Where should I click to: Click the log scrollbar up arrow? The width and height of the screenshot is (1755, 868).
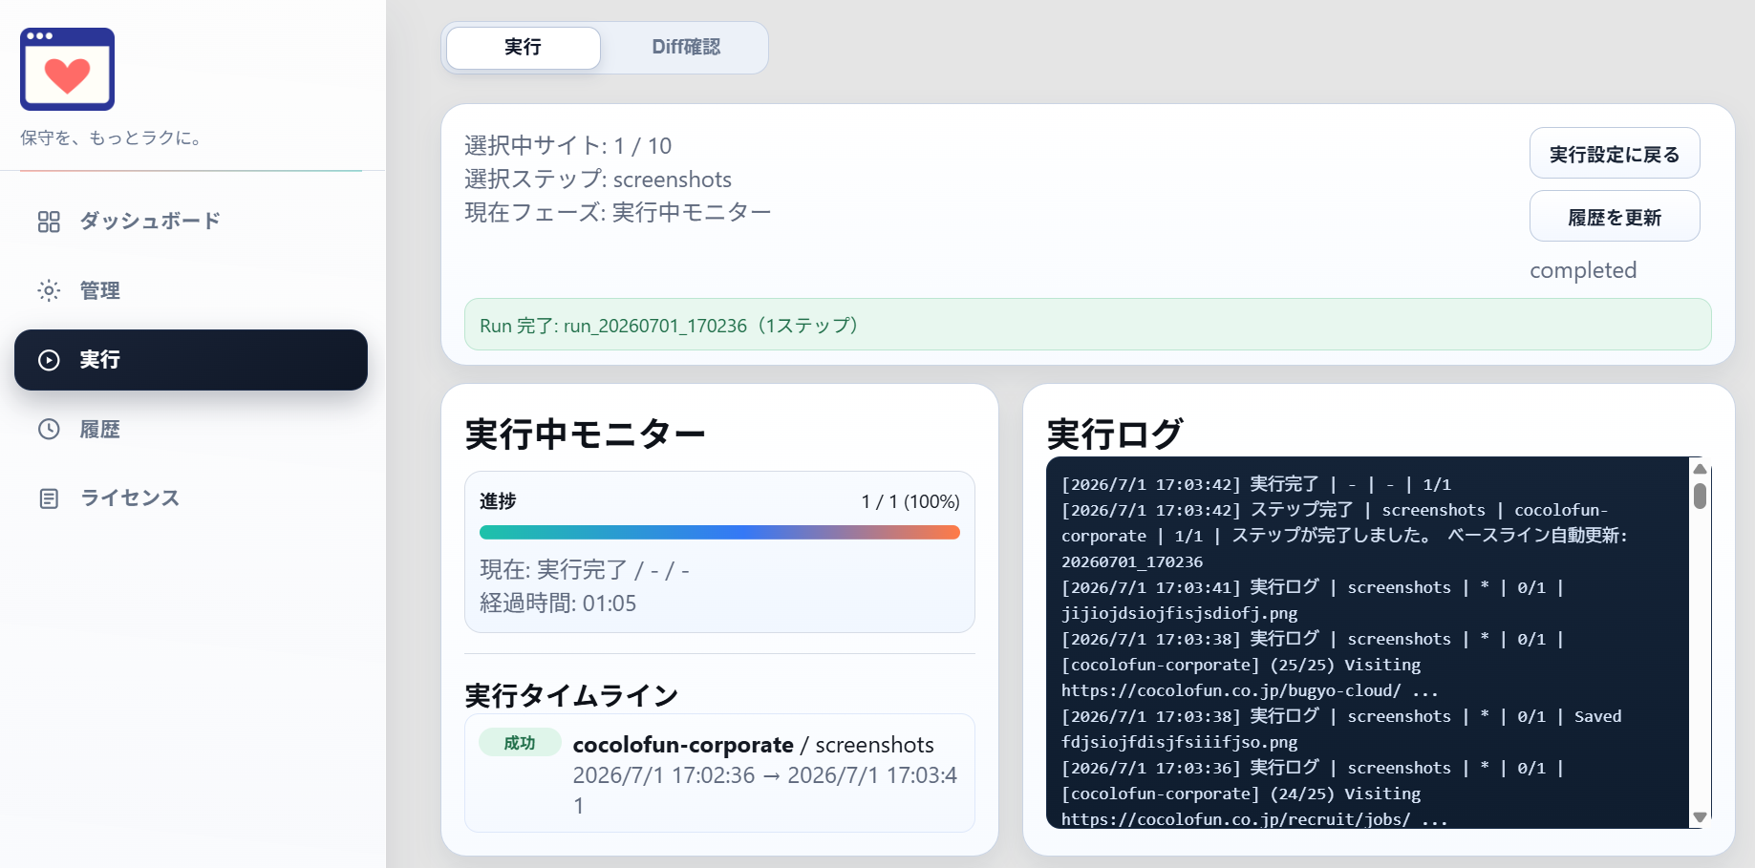click(x=1700, y=468)
